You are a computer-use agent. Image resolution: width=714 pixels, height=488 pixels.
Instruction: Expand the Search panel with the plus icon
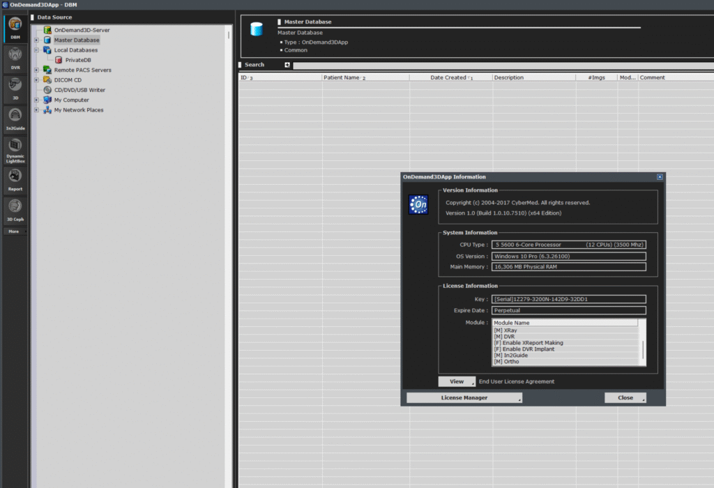[x=287, y=65]
